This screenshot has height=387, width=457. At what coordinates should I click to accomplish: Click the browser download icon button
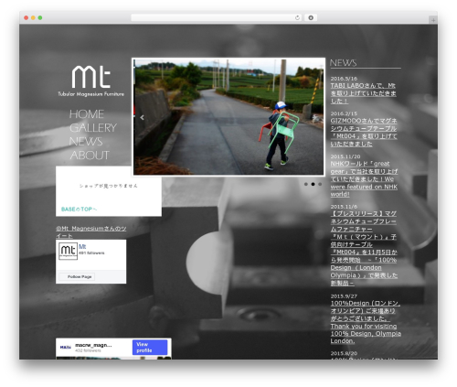point(311,17)
